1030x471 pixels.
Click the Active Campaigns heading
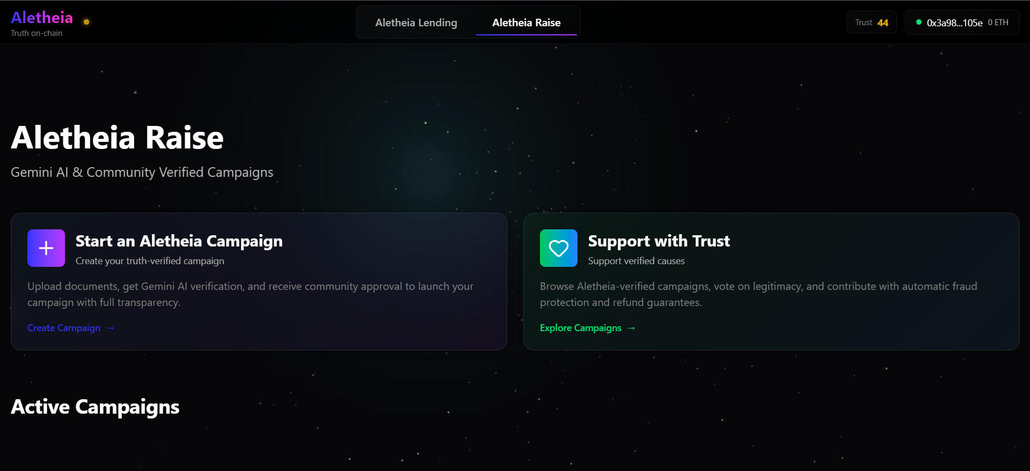(x=95, y=407)
